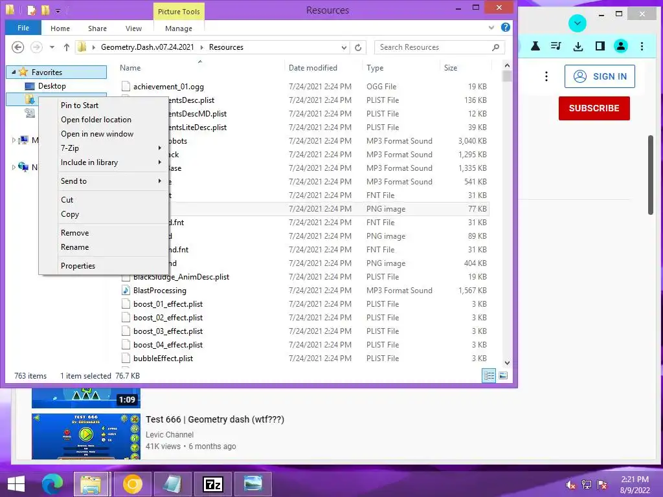This screenshot has width=663, height=497.
Task: Click the muted volume tray icon
Action: (570, 485)
